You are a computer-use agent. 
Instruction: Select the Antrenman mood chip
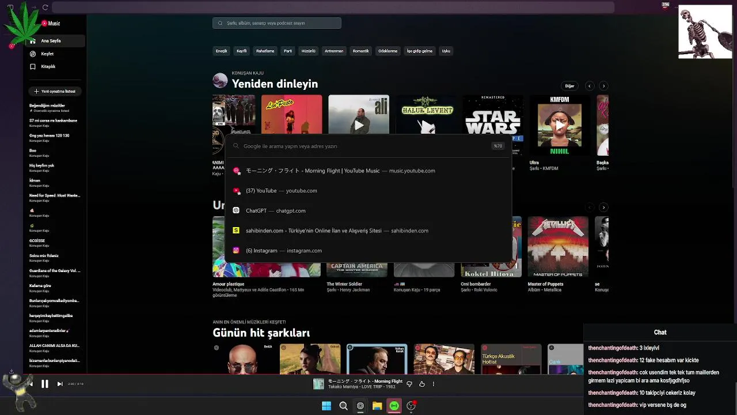click(334, 51)
